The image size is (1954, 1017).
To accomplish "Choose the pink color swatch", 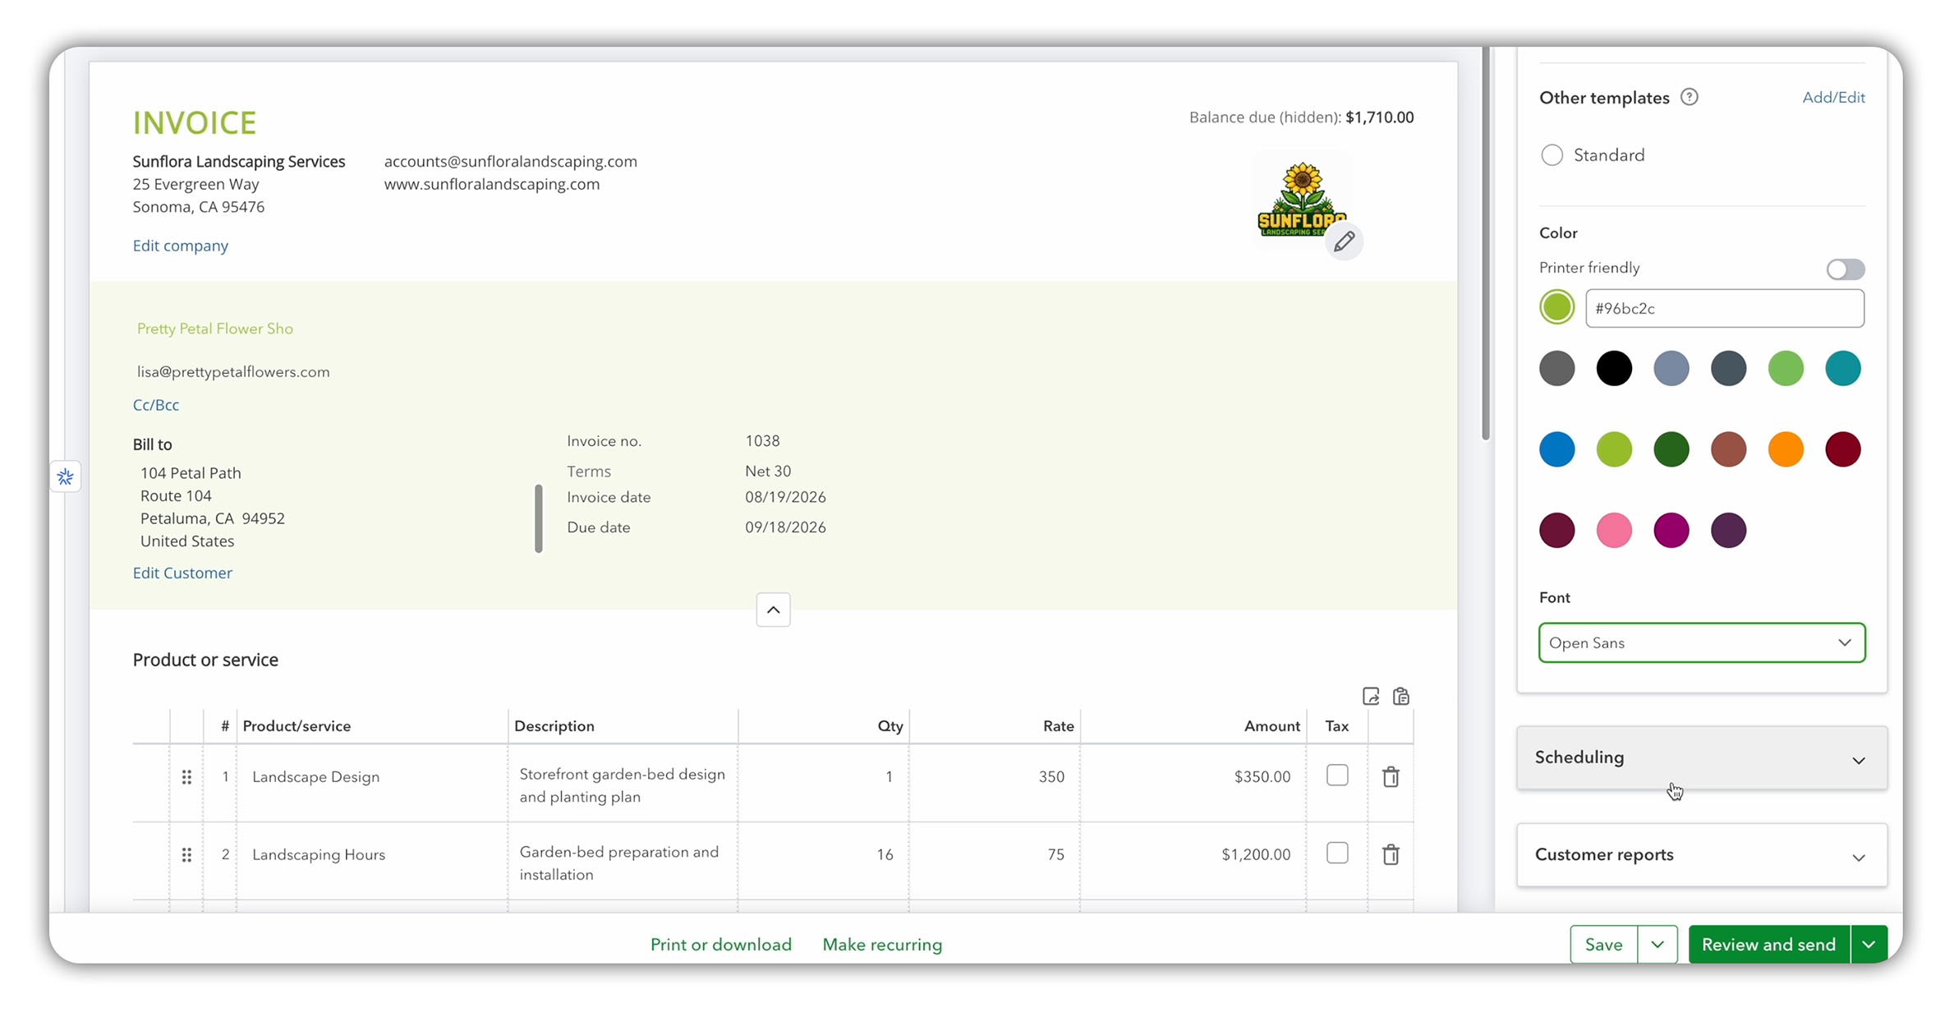I will tap(1614, 530).
